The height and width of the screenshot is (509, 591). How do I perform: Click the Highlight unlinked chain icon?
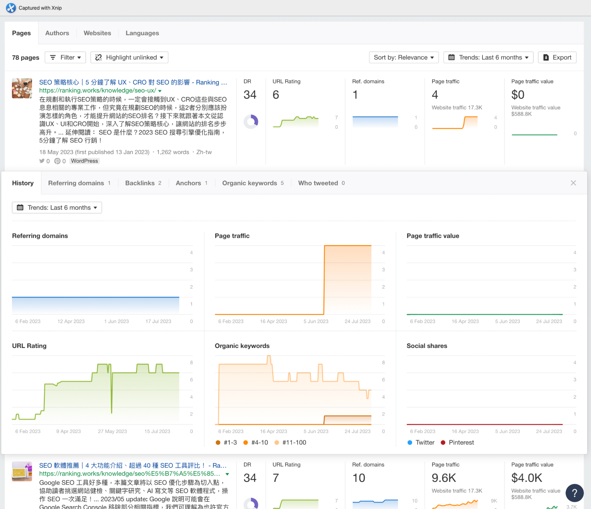point(98,57)
